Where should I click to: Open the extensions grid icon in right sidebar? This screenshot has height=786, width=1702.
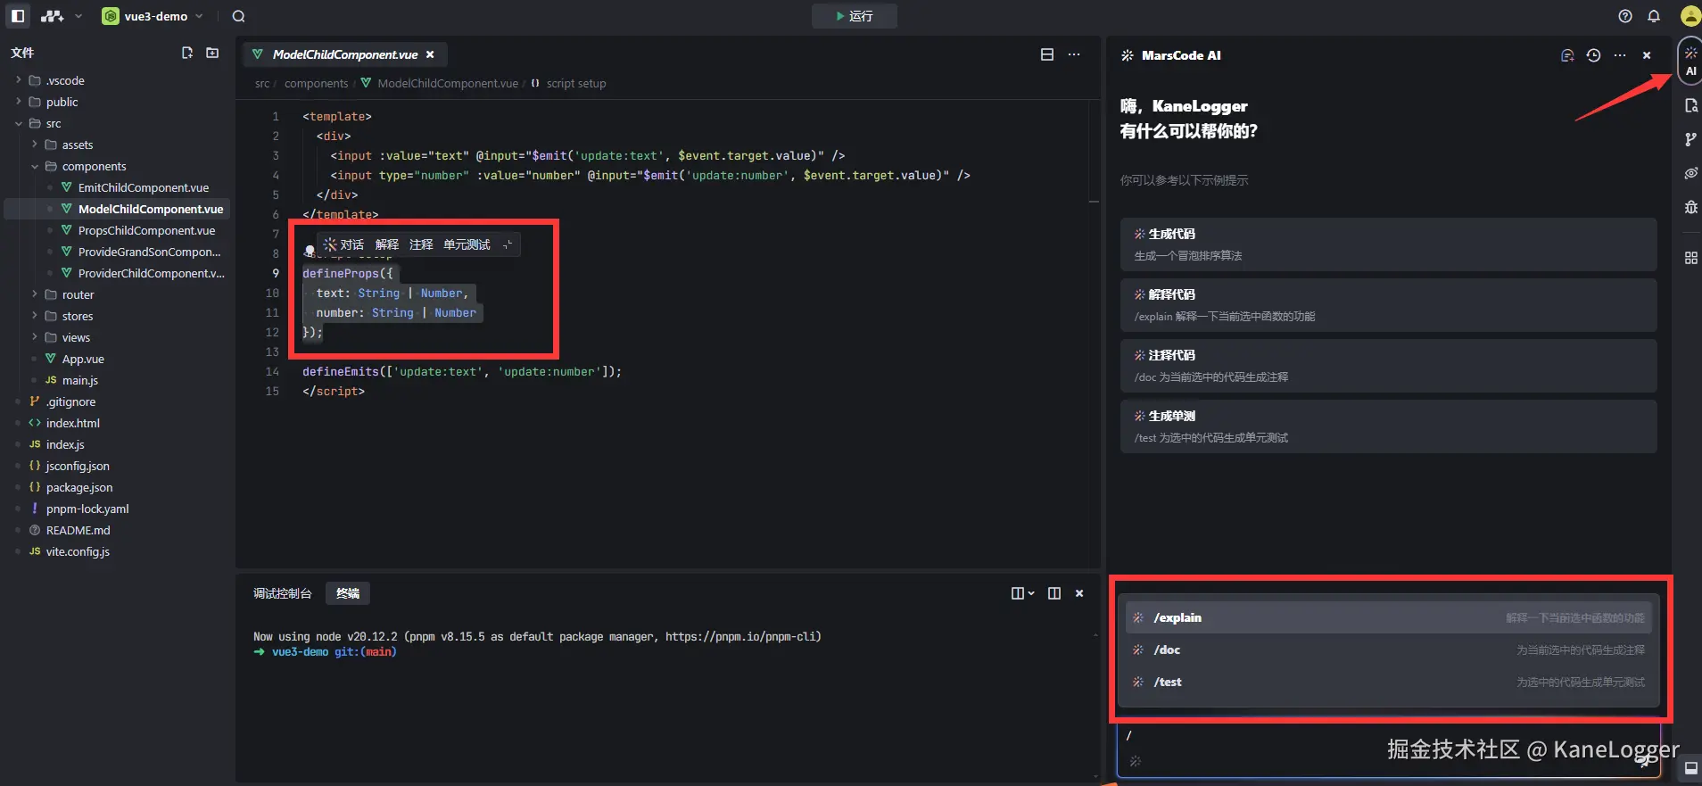tap(1690, 258)
